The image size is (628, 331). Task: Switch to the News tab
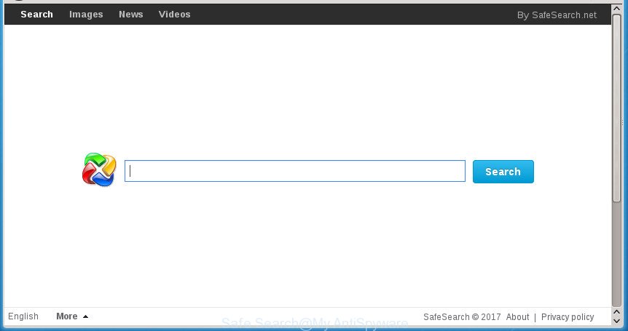(x=131, y=15)
